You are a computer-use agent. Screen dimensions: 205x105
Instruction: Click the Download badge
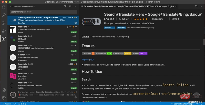click(88, 54)
